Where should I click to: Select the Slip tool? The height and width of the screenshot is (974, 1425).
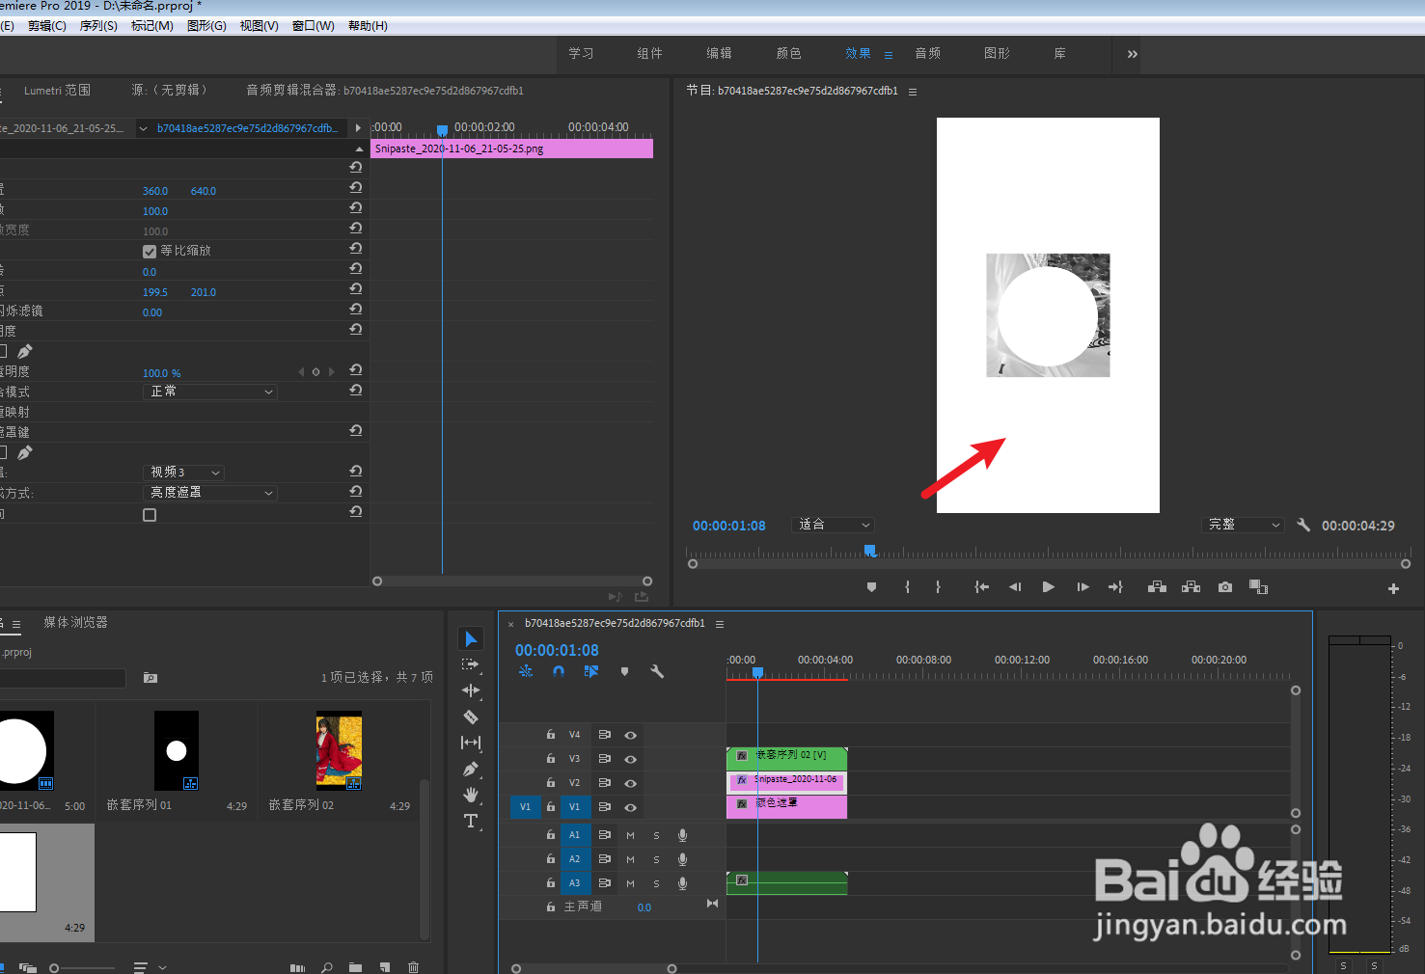click(x=471, y=743)
